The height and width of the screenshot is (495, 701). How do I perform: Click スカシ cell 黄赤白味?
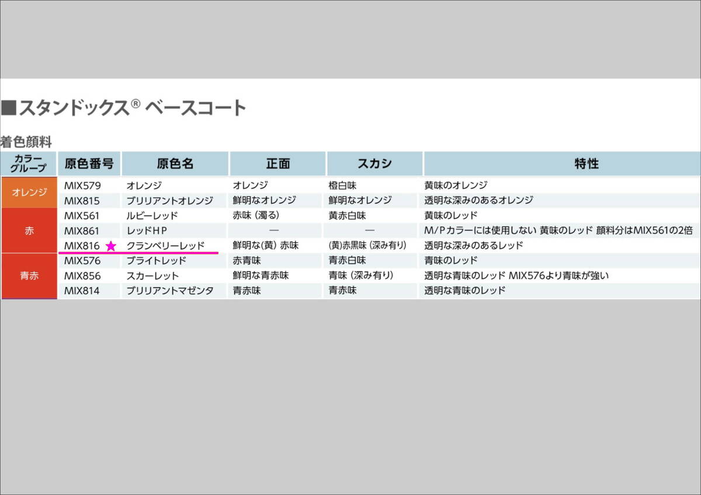pos(347,215)
